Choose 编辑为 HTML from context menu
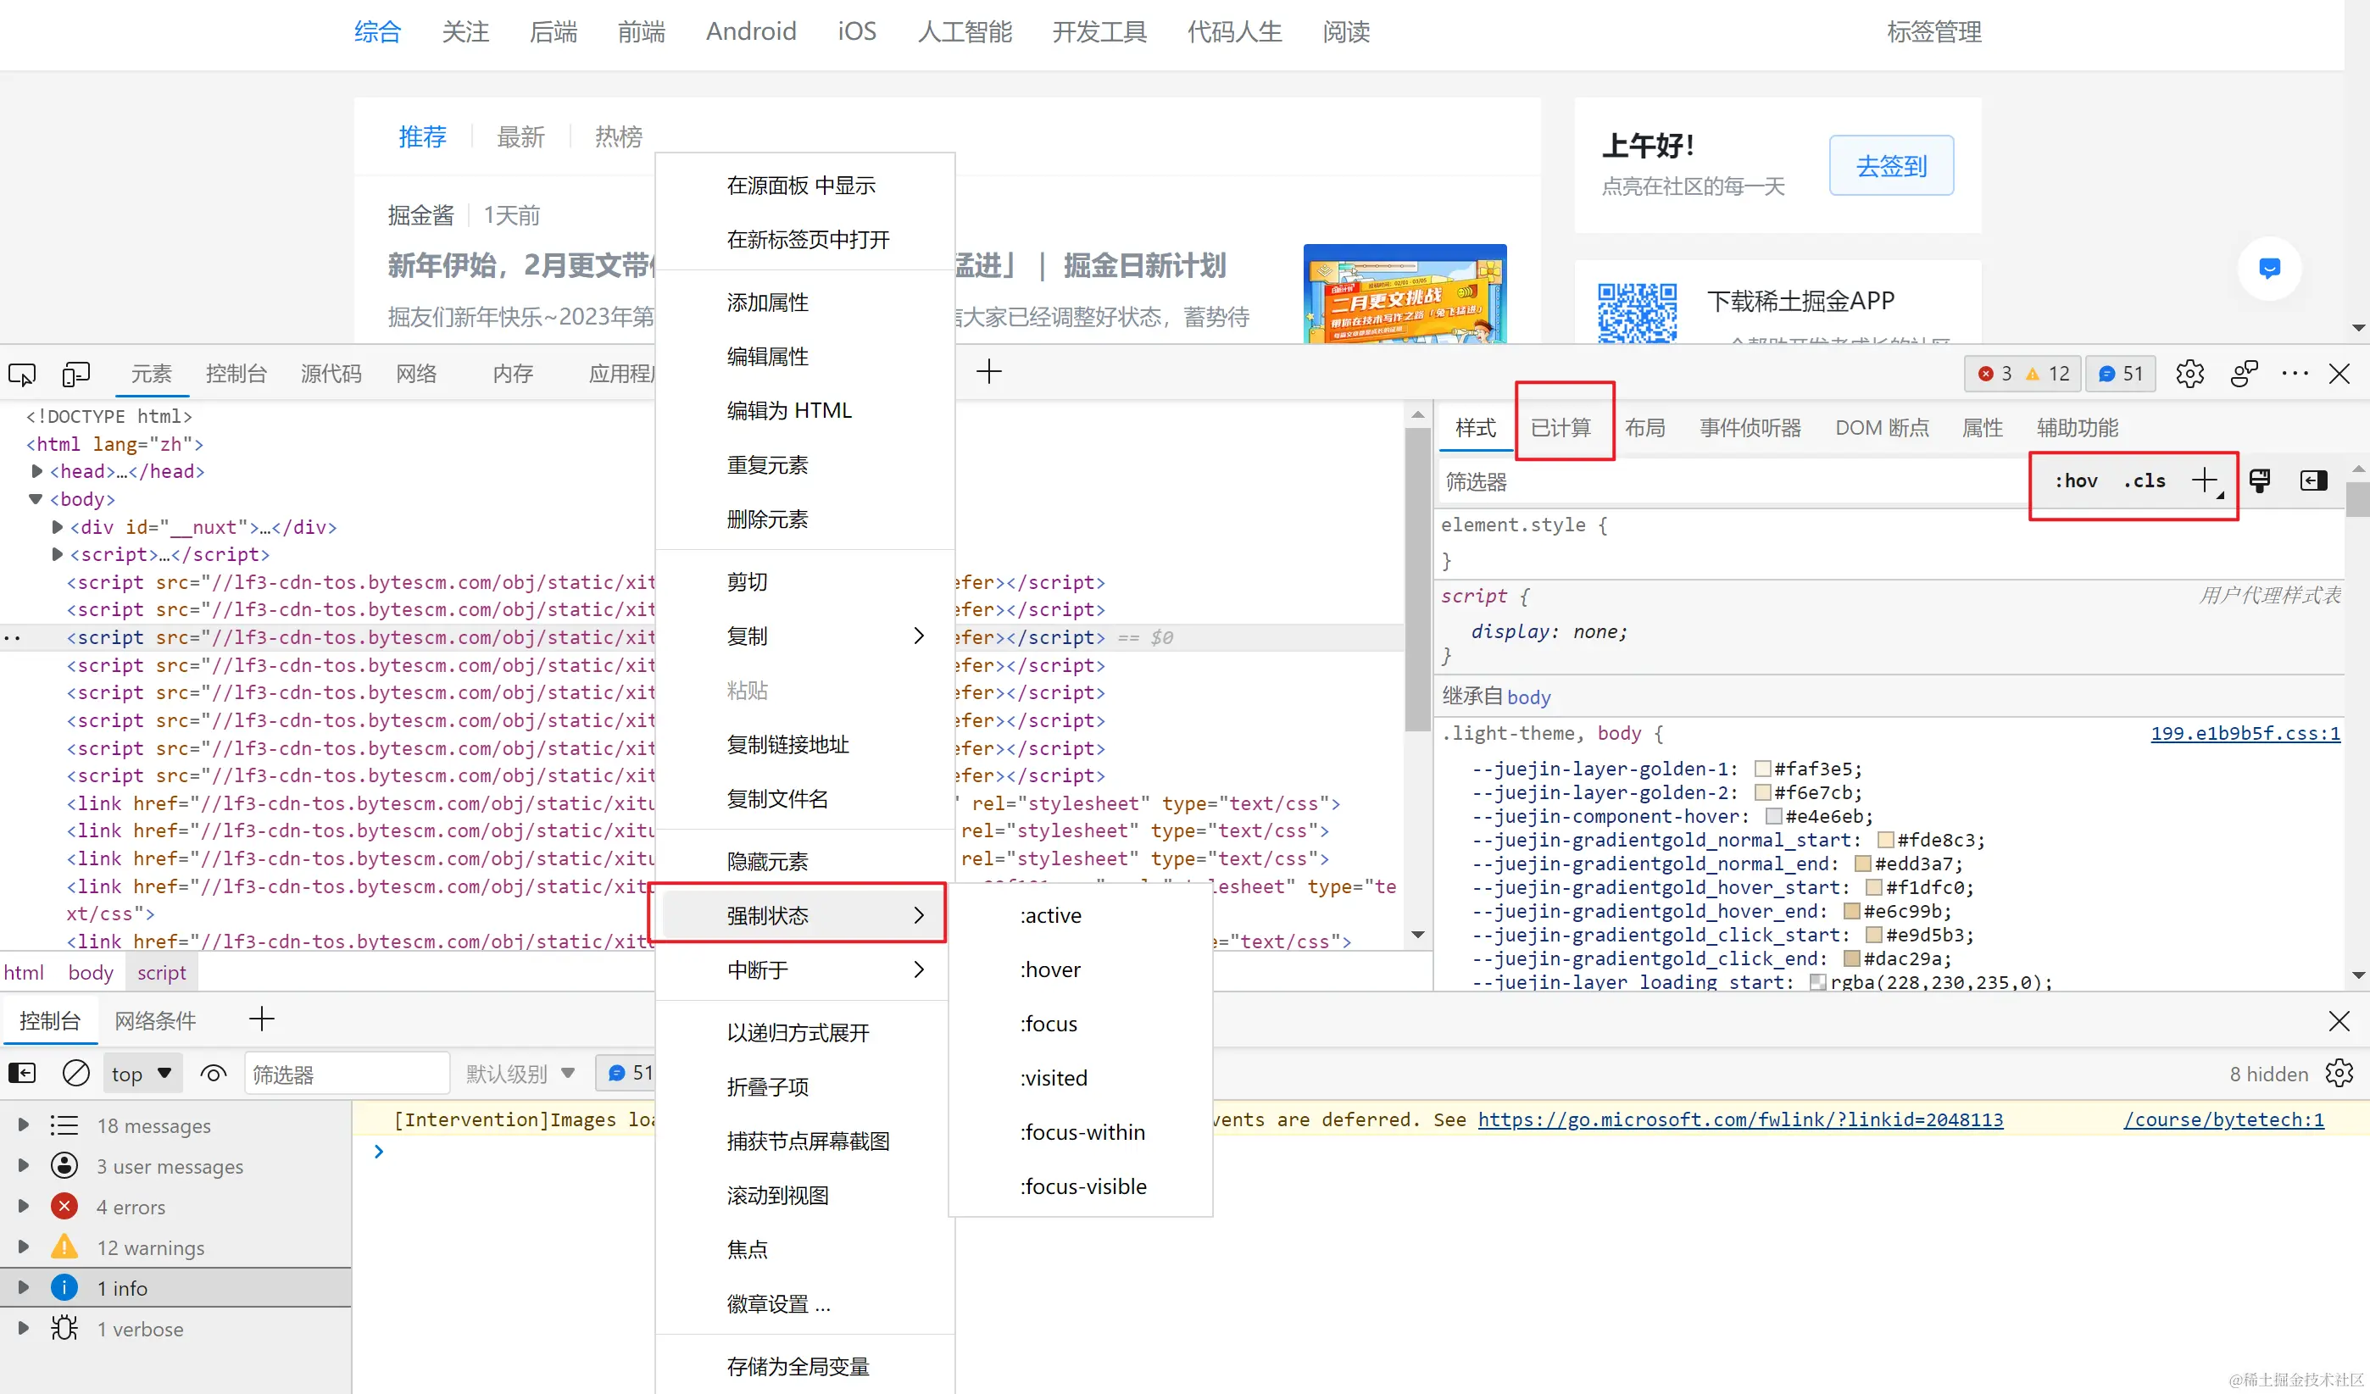The height and width of the screenshot is (1394, 2370). point(789,410)
